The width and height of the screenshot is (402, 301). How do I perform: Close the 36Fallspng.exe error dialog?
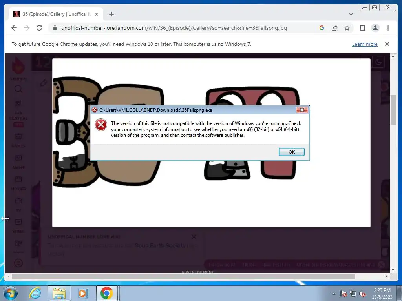pyautogui.click(x=302, y=110)
